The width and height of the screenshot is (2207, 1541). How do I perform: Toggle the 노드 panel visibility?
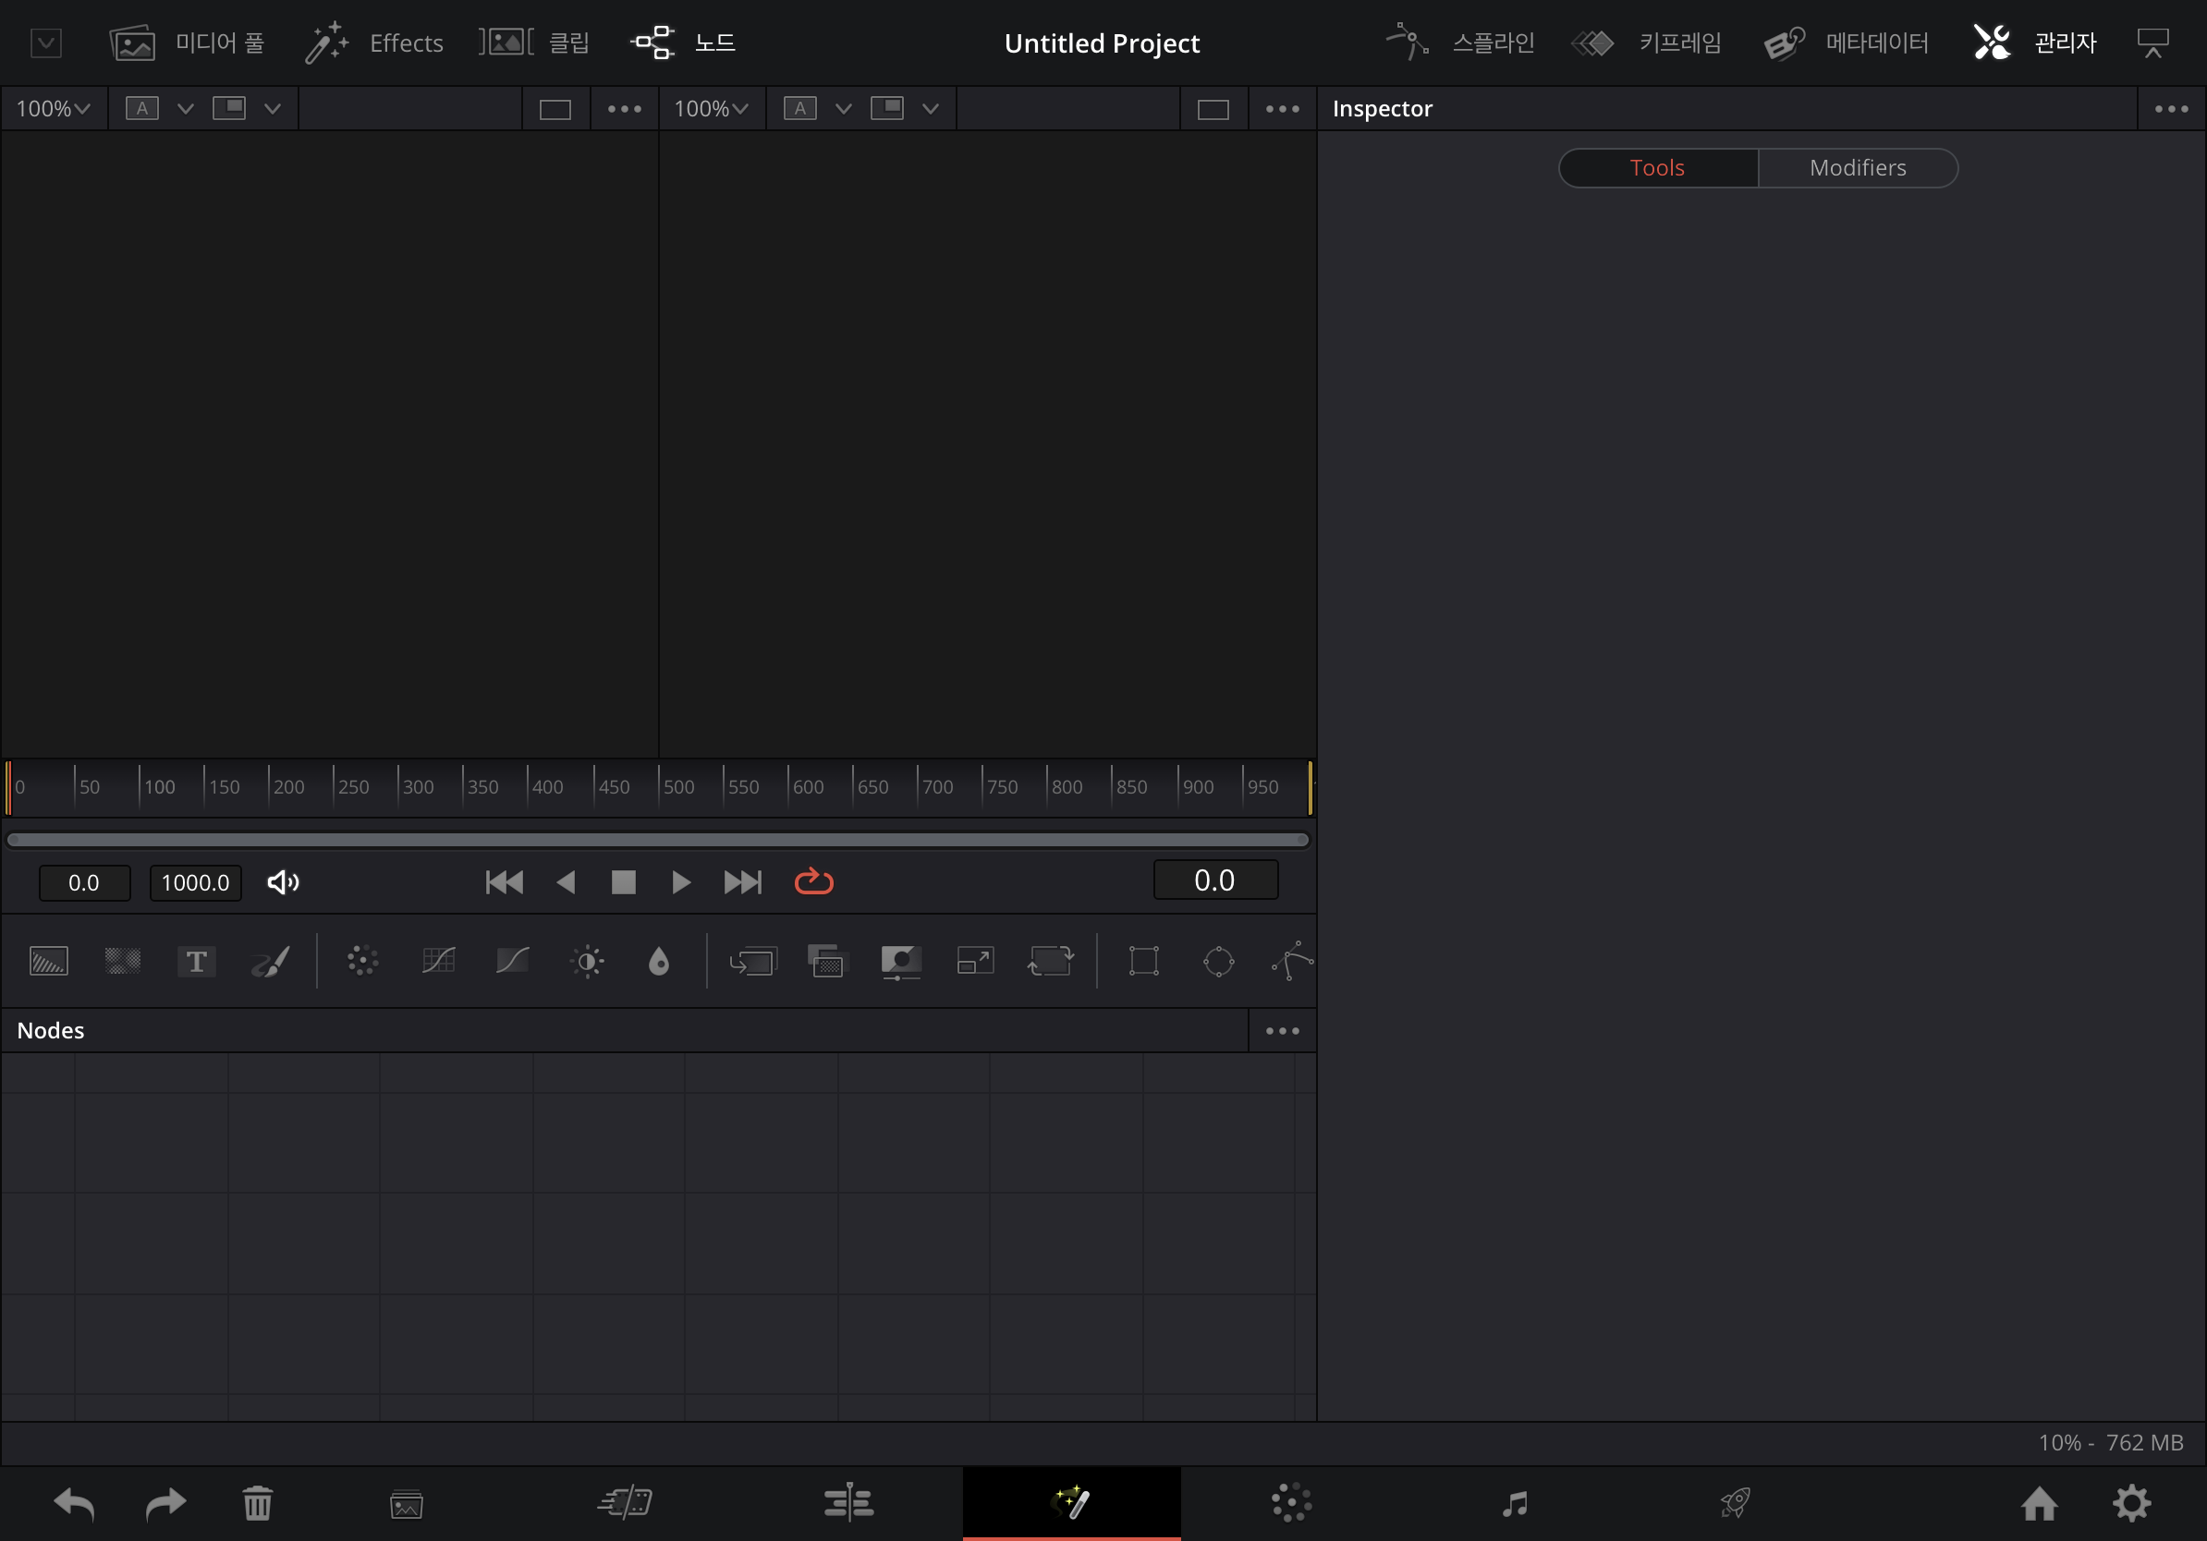(683, 42)
